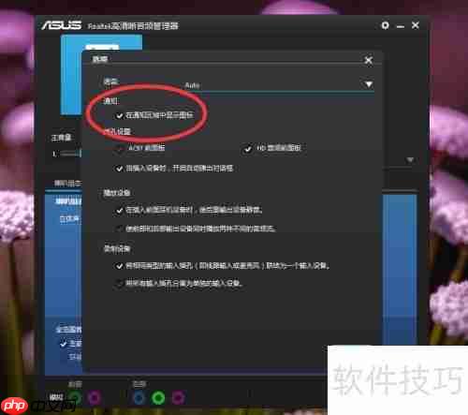Close the ASUS Realtek audio manager window
Screen dimensions: 468x415
(416, 25)
